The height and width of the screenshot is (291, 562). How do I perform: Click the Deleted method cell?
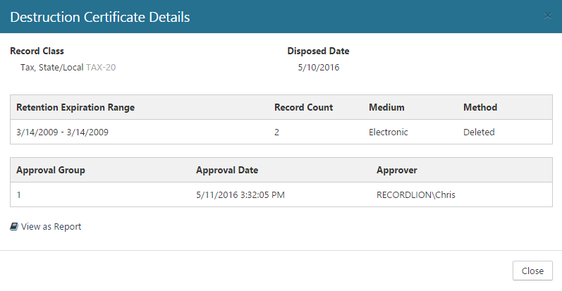tap(479, 132)
